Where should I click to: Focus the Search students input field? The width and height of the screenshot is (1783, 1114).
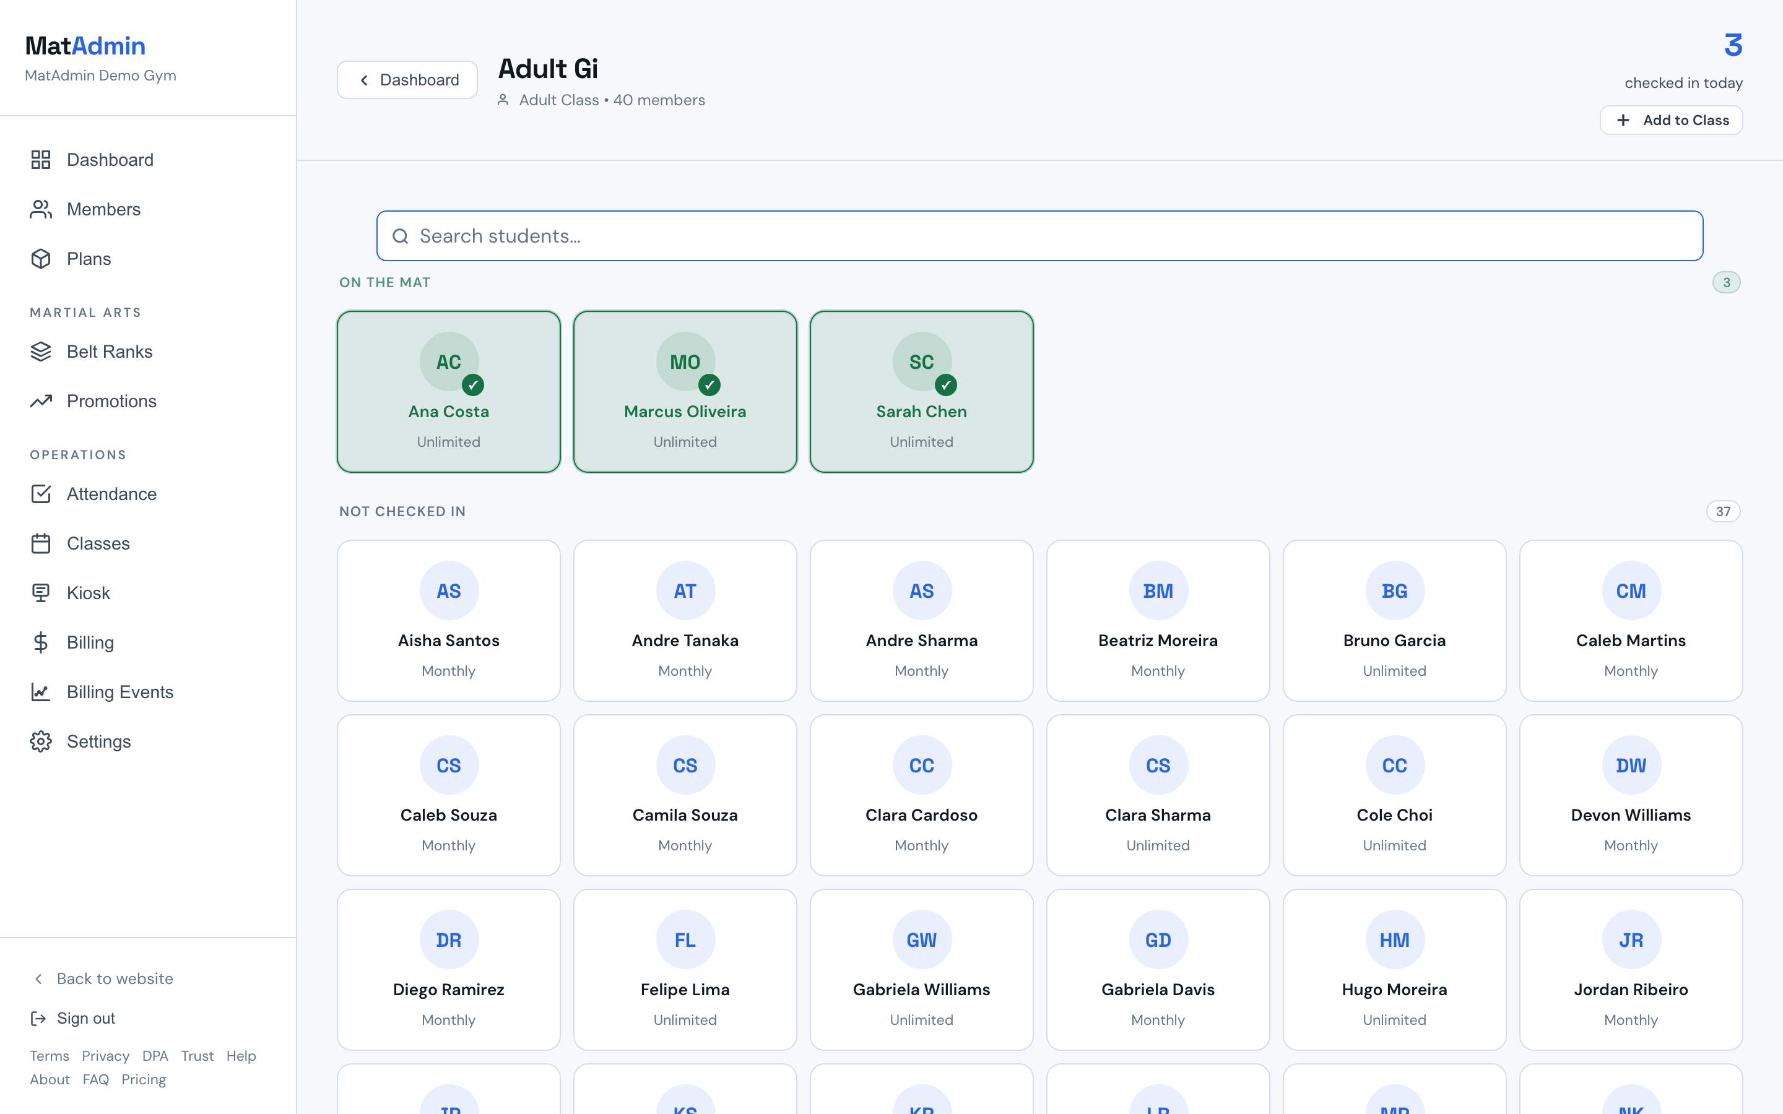click(1039, 236)
